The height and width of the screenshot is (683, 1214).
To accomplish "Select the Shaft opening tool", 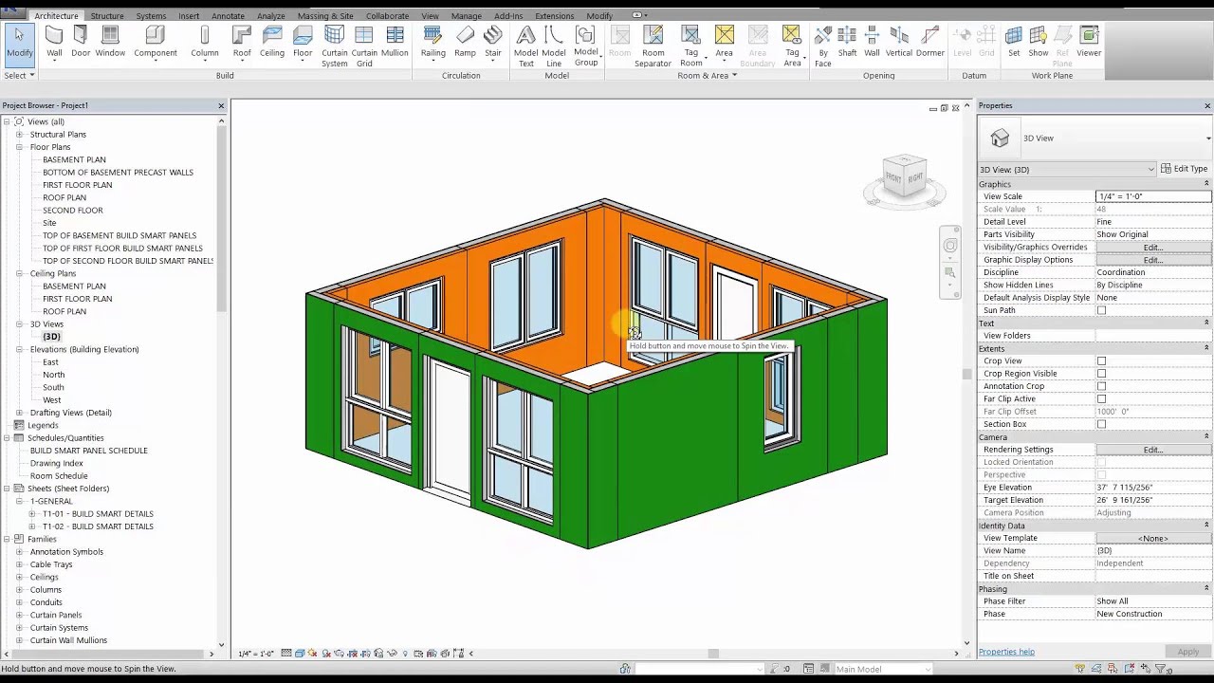I will point(847,43).
